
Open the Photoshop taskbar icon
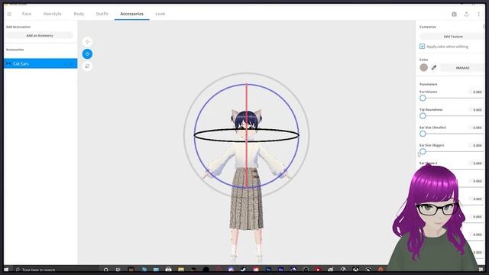268,270
